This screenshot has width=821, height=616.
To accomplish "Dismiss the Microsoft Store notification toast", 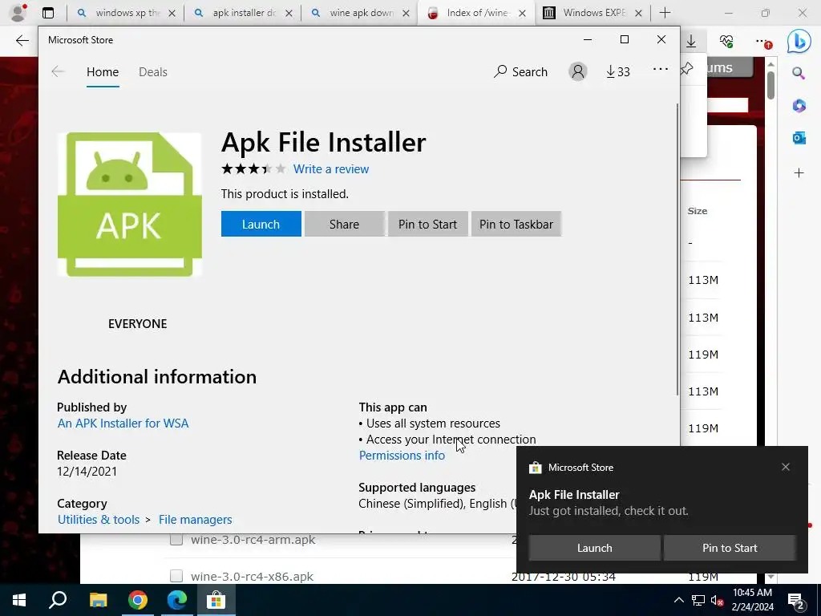I will 786,467.
